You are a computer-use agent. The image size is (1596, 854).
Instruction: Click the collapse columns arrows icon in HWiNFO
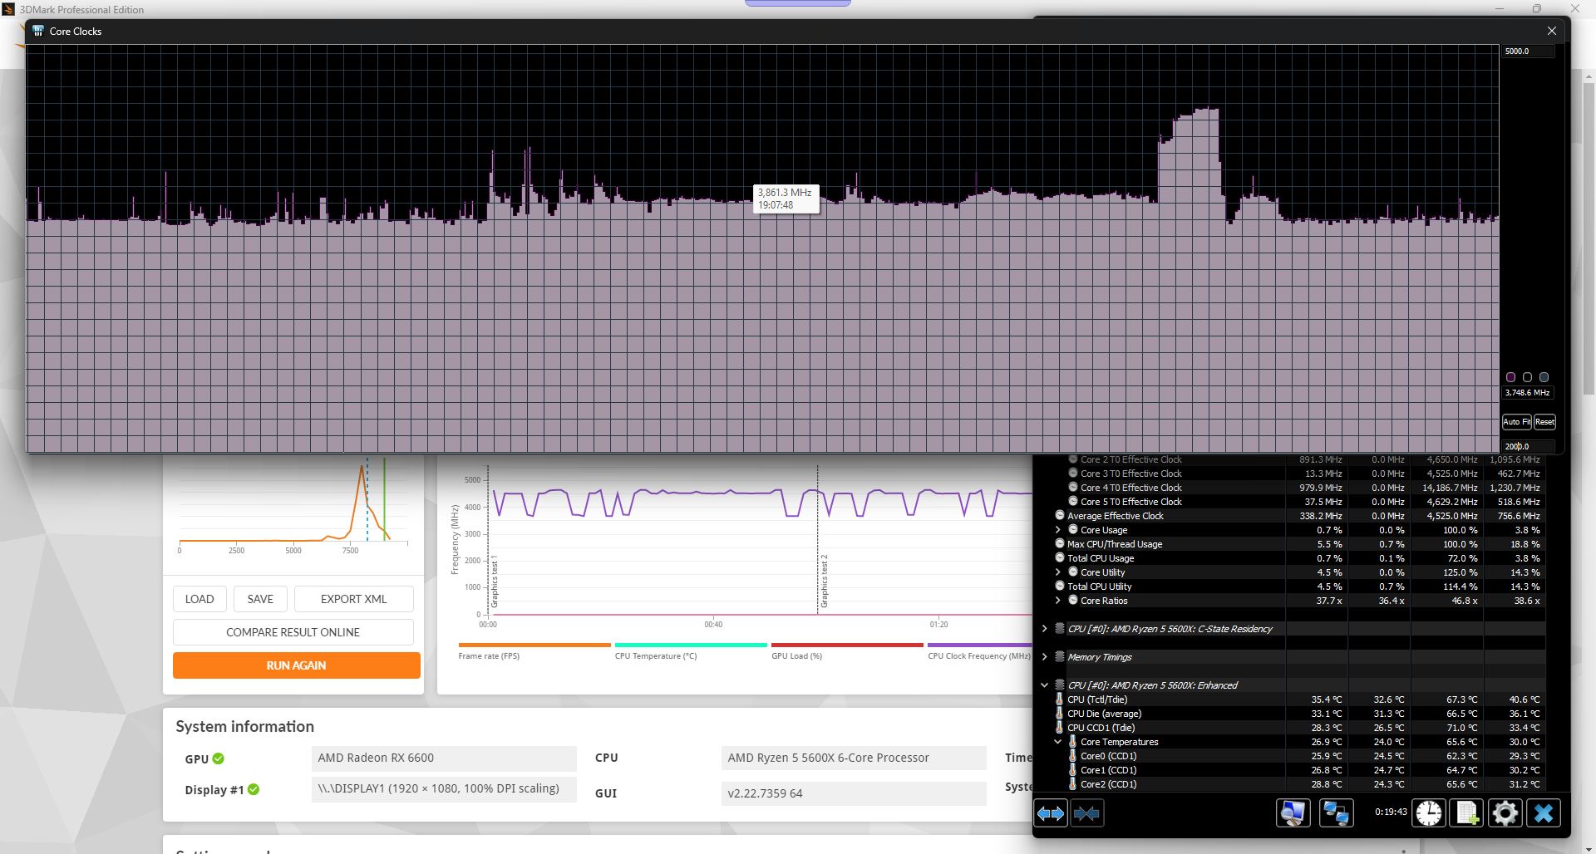click(x=1086, y=813)
